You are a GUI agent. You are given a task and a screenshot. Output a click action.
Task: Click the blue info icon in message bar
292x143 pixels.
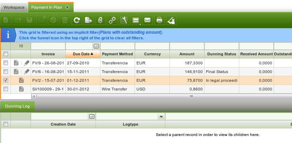pos(8,35)
